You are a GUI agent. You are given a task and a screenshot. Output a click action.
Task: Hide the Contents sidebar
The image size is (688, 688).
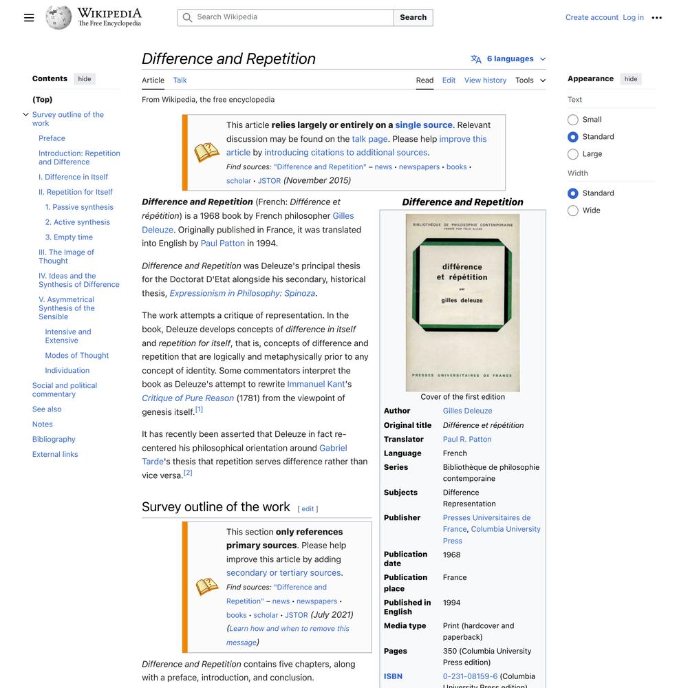85,79
